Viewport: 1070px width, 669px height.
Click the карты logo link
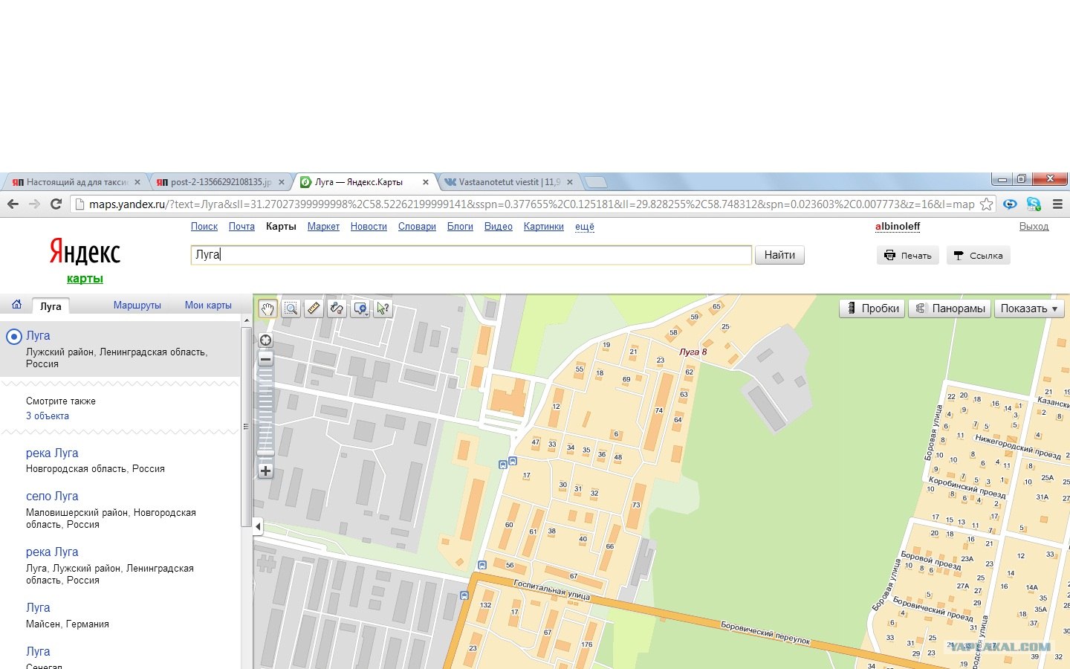click(85, 279)
